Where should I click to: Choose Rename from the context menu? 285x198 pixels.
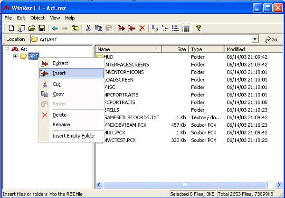[71, 125]
